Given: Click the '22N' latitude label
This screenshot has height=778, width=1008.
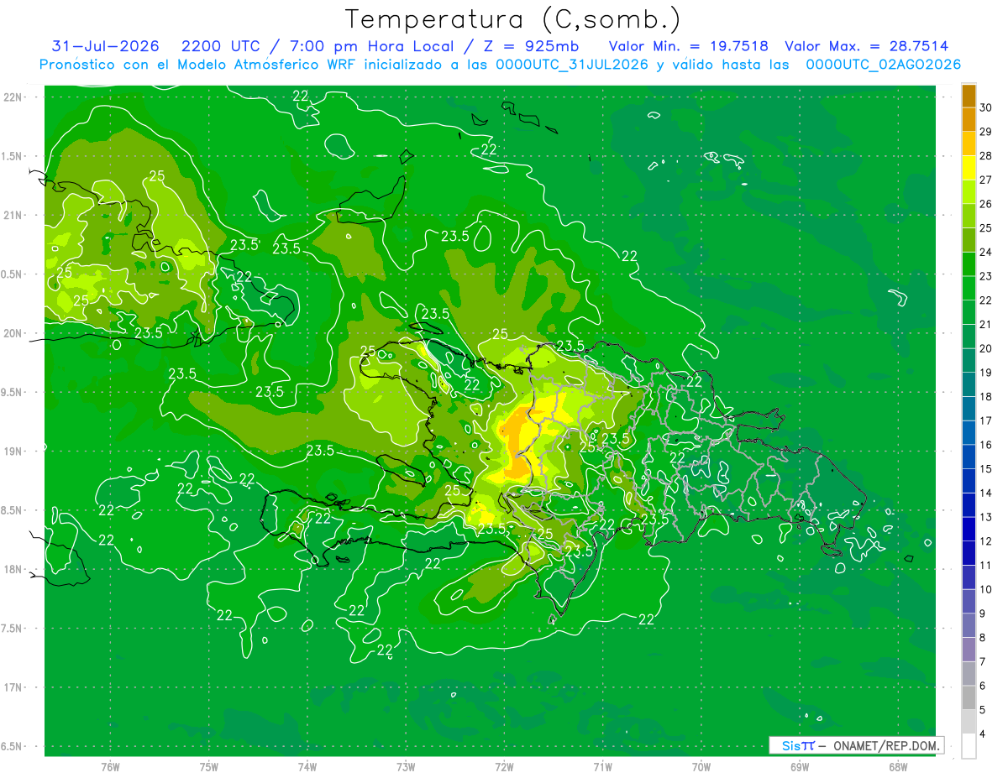Looking at the screenshot, I should click(x=12, y=97).
